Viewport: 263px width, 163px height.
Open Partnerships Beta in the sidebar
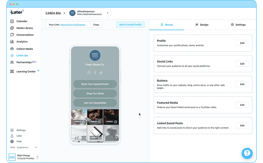(23, 62)
